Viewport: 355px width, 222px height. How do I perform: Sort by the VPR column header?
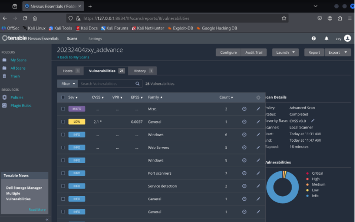[x=117, y=97]
